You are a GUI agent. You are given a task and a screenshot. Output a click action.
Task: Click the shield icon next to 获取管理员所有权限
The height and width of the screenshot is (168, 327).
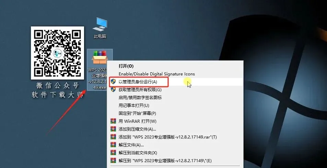(x=113, y=89)
